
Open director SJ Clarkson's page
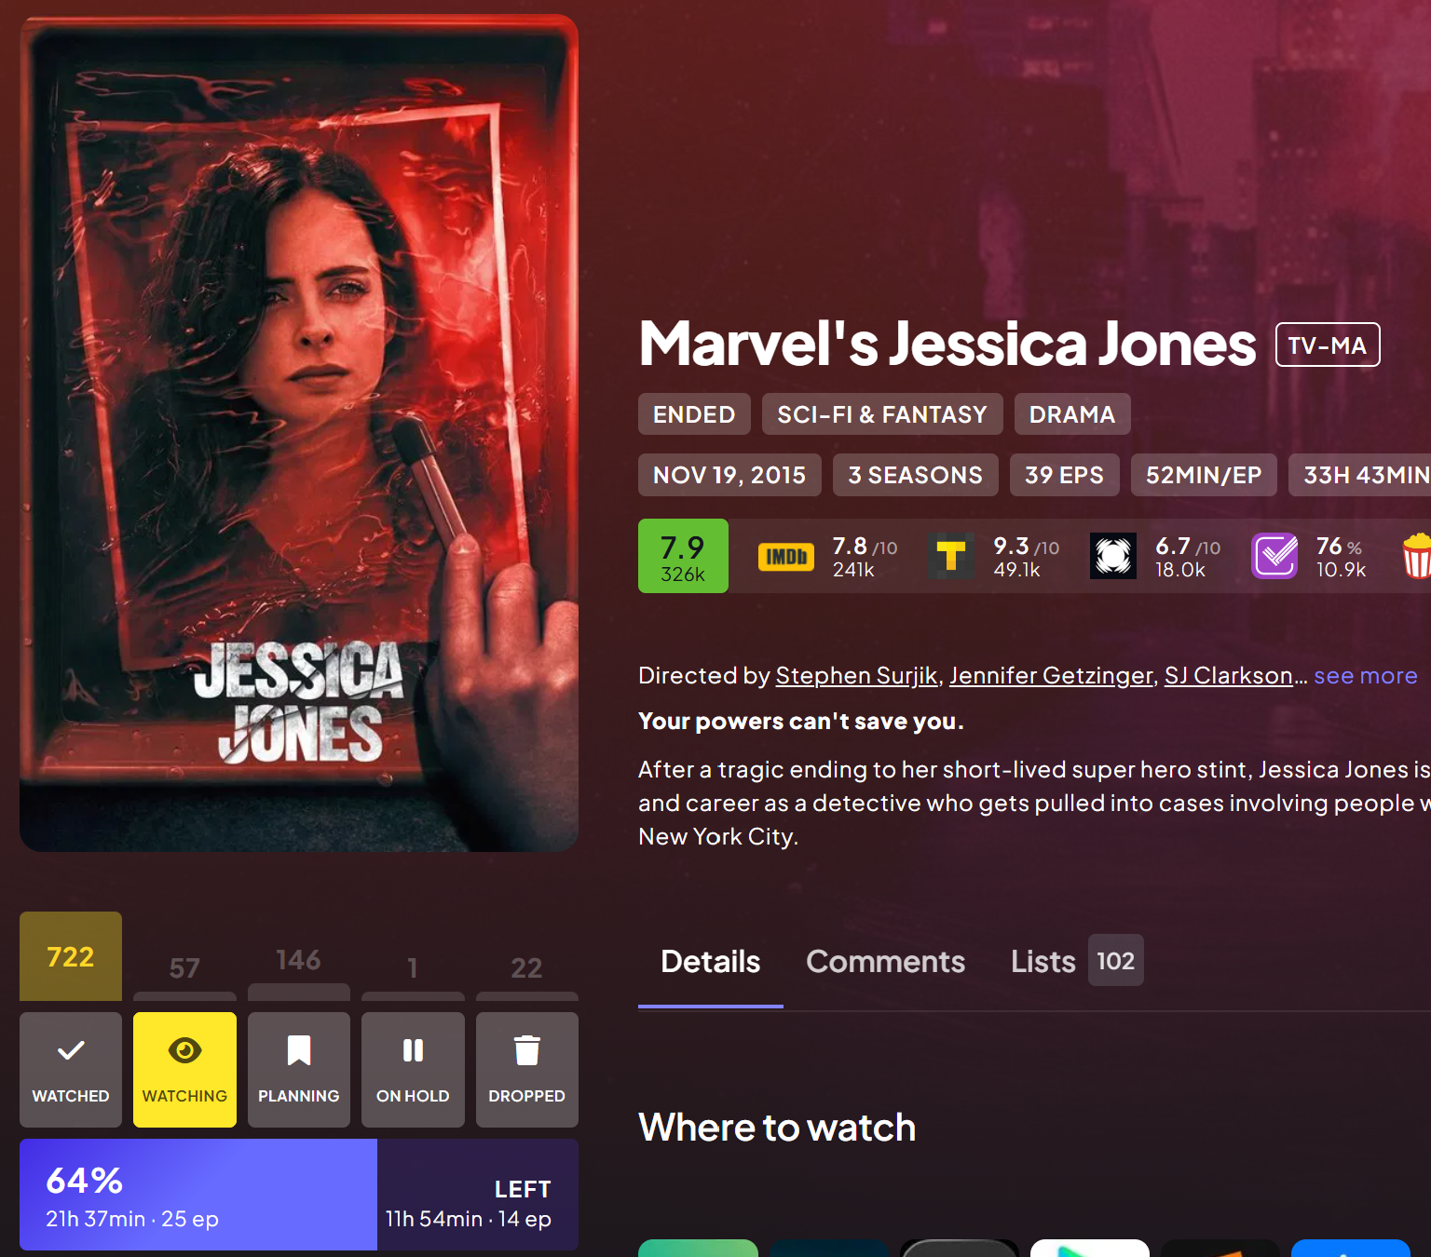(1229, 676)
